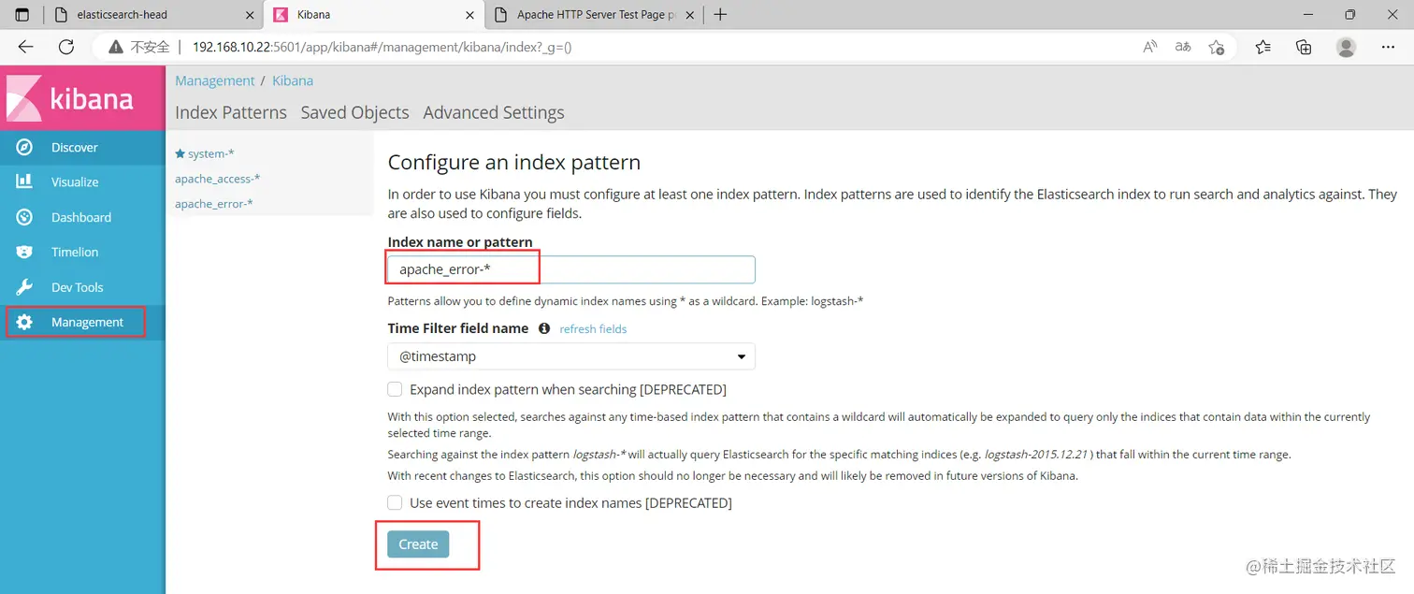
Task: Open the browser profile avatar
Action: 1346,47
